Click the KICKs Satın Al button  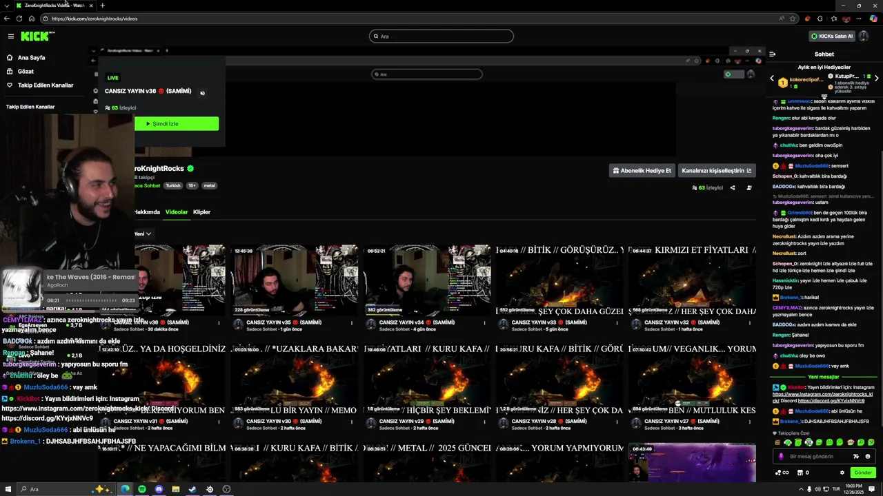[x=832, y=36]
